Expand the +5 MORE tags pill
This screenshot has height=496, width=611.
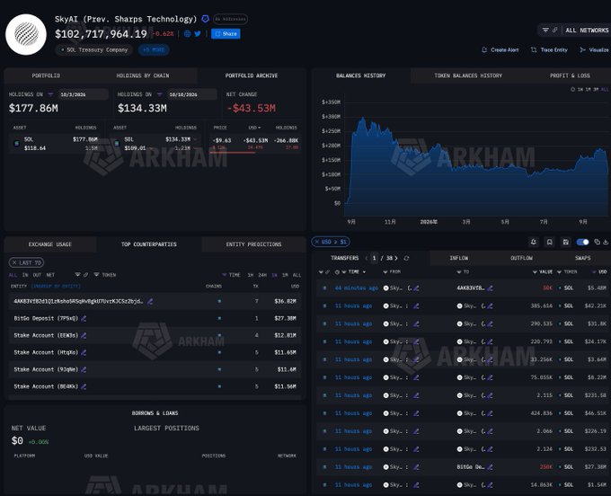pyautogui.click(x=154, y=50)
